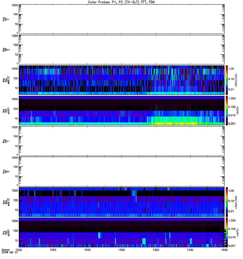This screenshot has height=259, width=243.
Task: Click the "0.001" tick on thc scm1 color bar
Action: point(232,246)
